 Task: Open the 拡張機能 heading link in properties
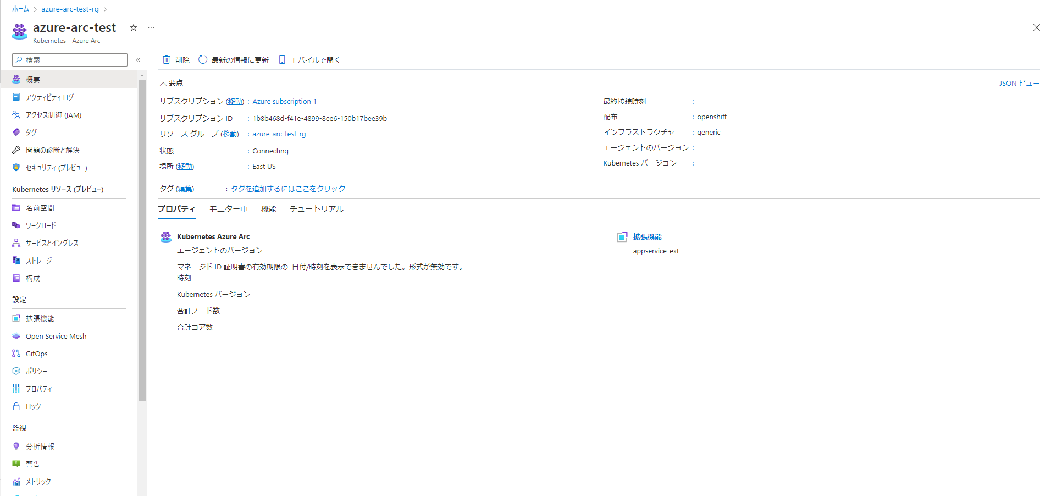pyautogui.click(x=648, y=237)
